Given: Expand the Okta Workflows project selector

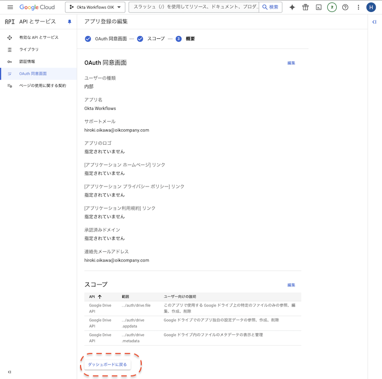Looking at the screenshot, I should (x=95, y=7).
